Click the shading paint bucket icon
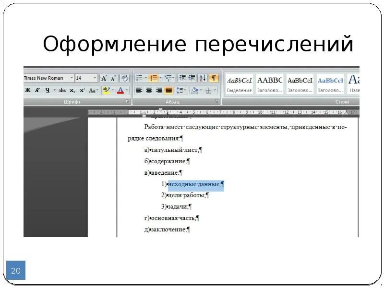The width and height of the screenshot is (384, 288). point(195,90)
